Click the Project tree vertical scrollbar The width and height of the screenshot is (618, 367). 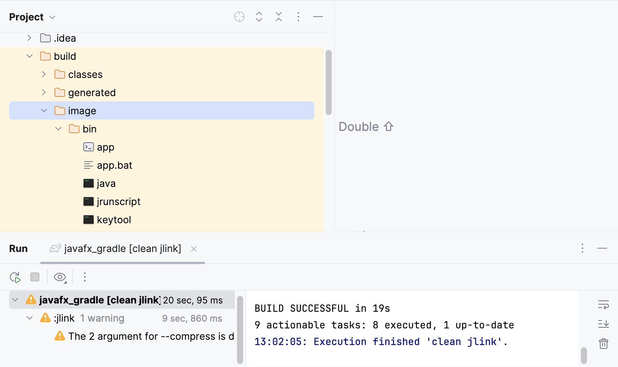[x=329, y=82]
